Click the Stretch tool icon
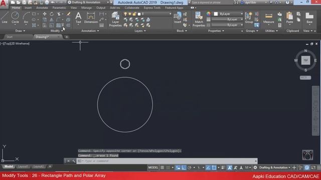 (45, 25)
